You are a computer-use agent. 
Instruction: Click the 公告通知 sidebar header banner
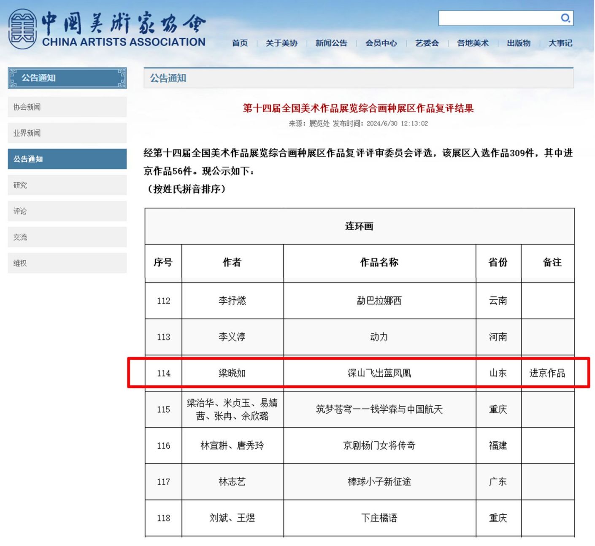[67, 78]
